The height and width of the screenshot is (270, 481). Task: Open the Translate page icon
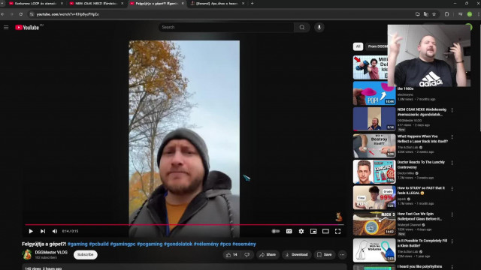[426, 14]
